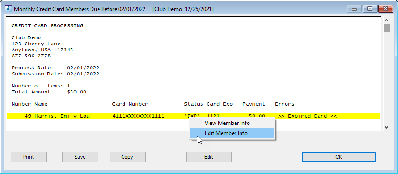The image size is (398, 174).
Task: Click the Errors column header
Action: (x=285, y=104)
